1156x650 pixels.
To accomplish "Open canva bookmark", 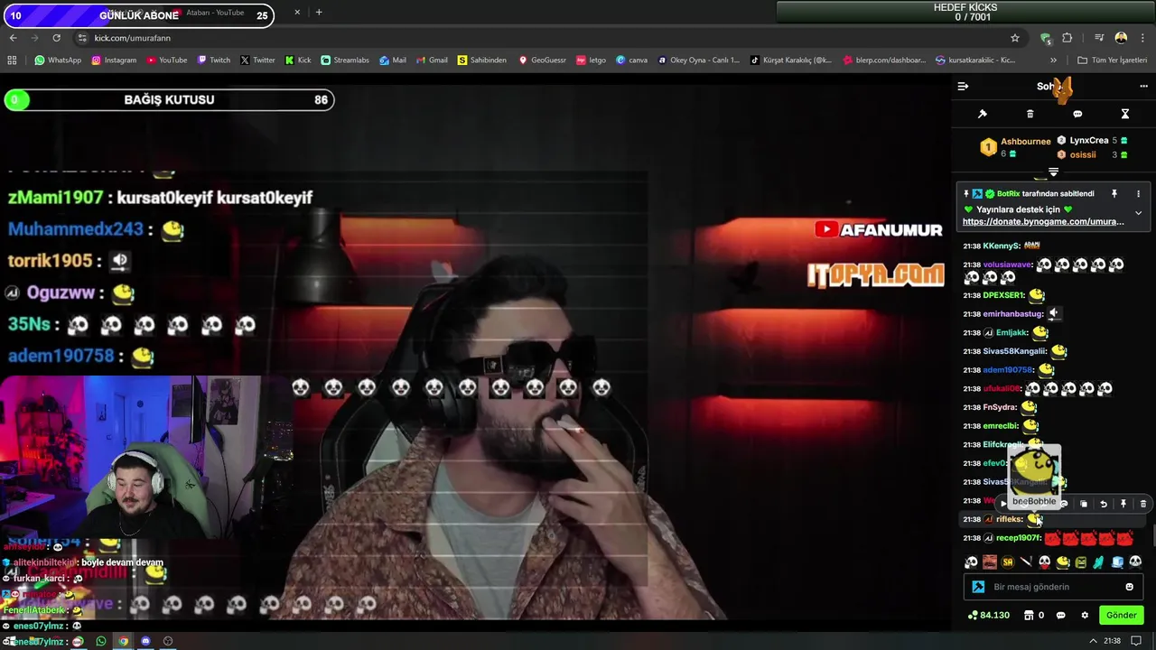I will pyautogui.click(x=631, y=60).
